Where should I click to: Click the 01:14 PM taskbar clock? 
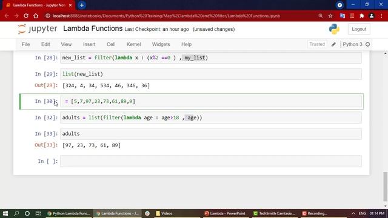pos(377,213)
